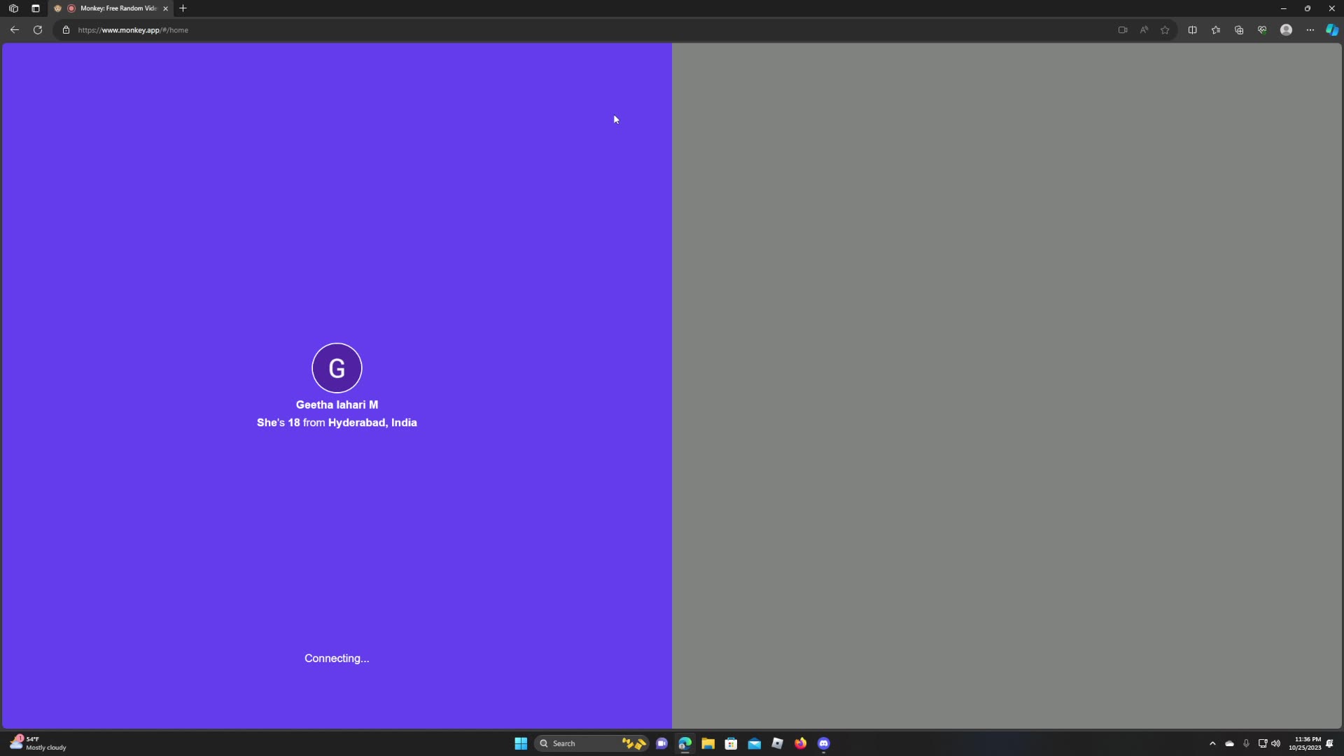The image size is (1344, 756).
Task: Toggle the system volume icon
Action: coord(1275,743)
